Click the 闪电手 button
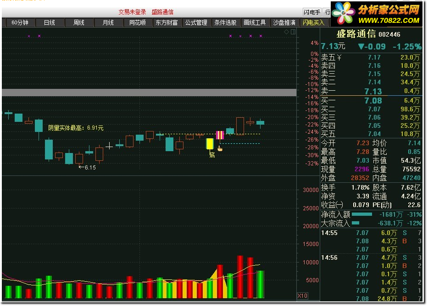This screenshot has height=306, width=428. pyautogui.click(x=312, y=12)
